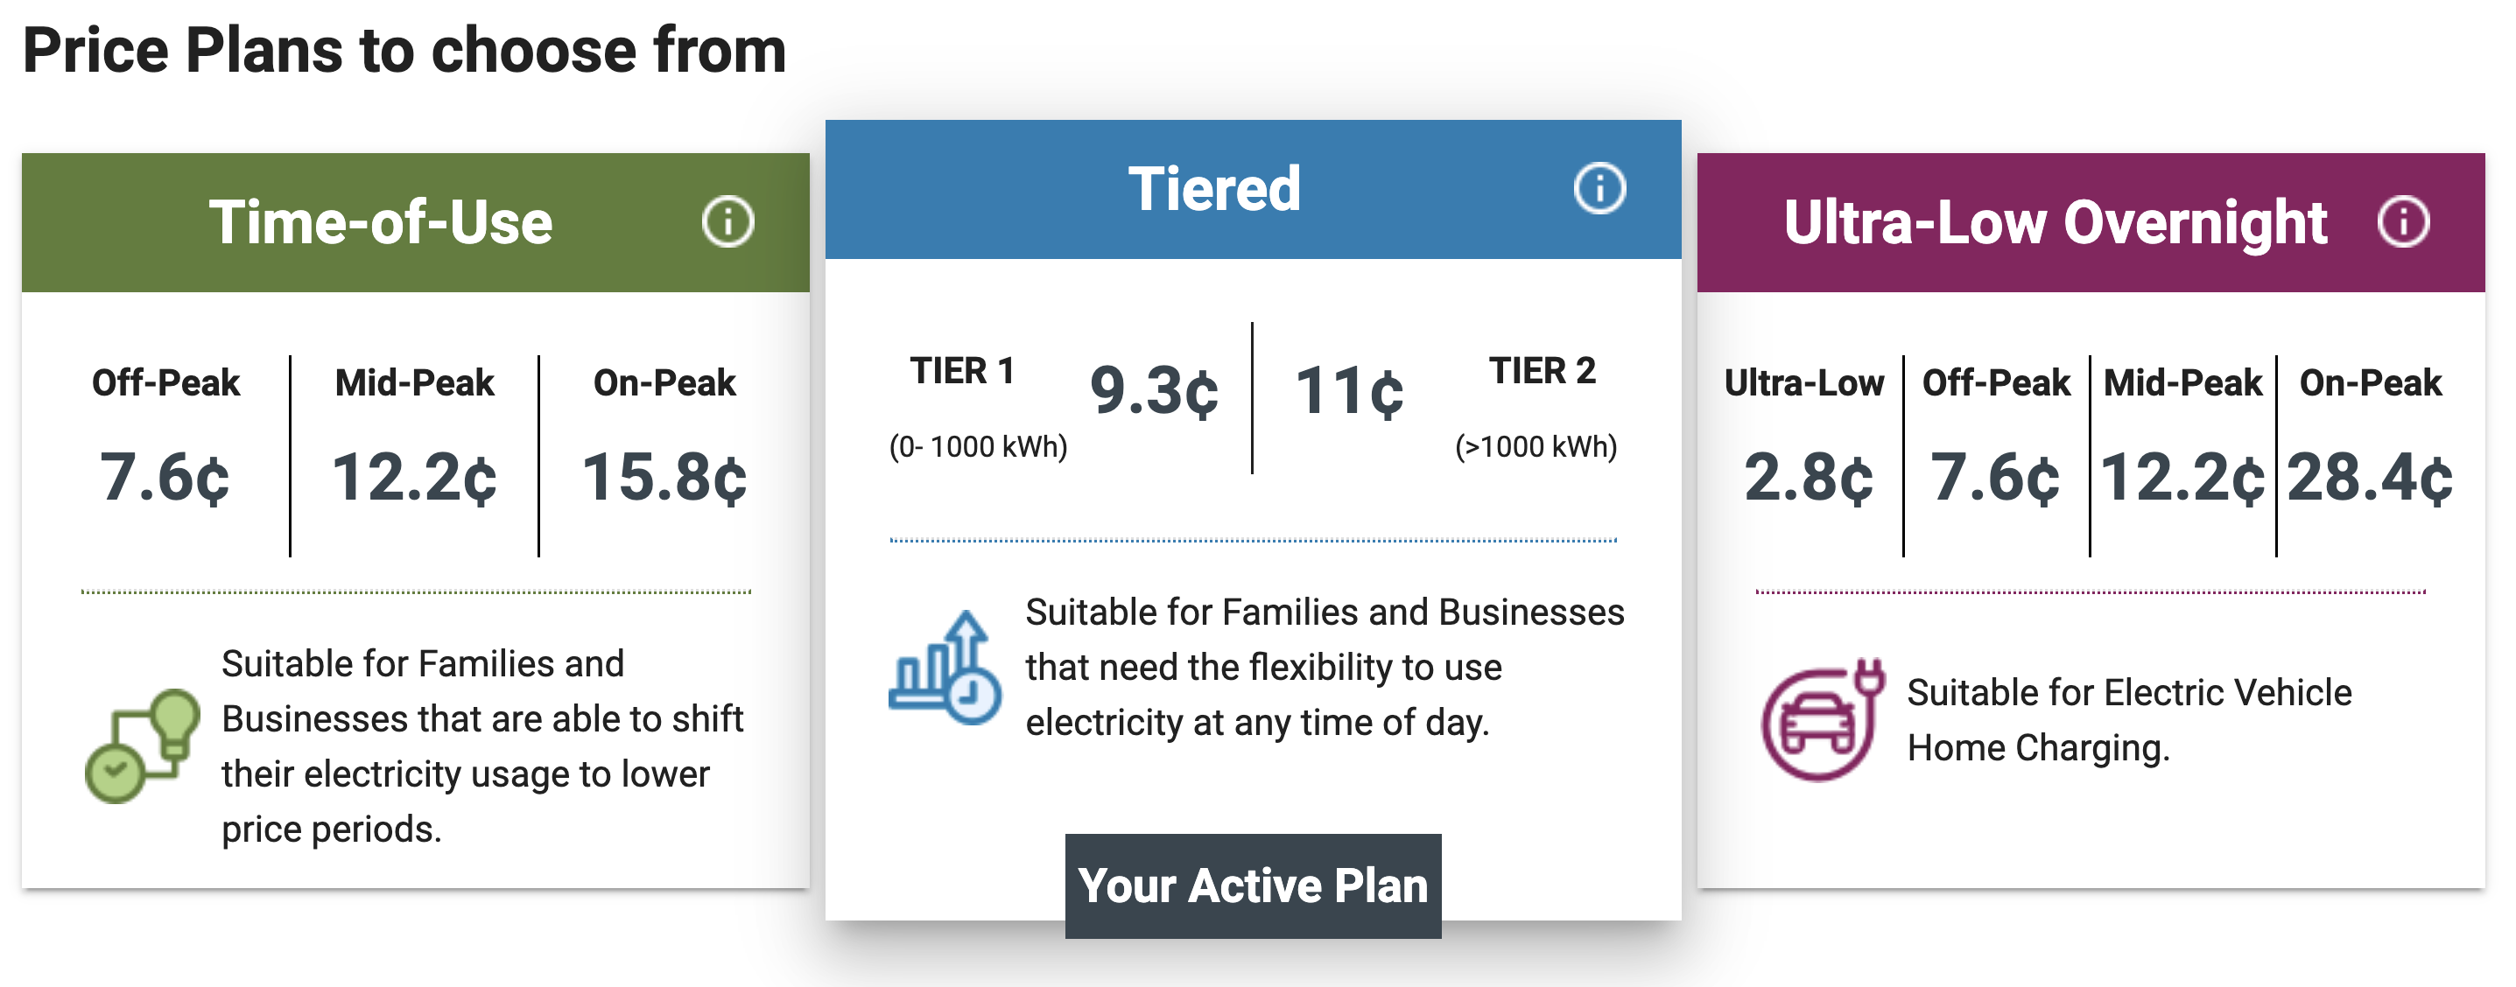Click the Your Active Plan badge
The width and height of the screenshot is (2516, 987).
[x=1253, y=885]
